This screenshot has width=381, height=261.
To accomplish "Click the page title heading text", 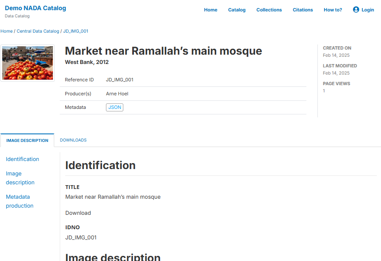I will click(x=163, y=51).
